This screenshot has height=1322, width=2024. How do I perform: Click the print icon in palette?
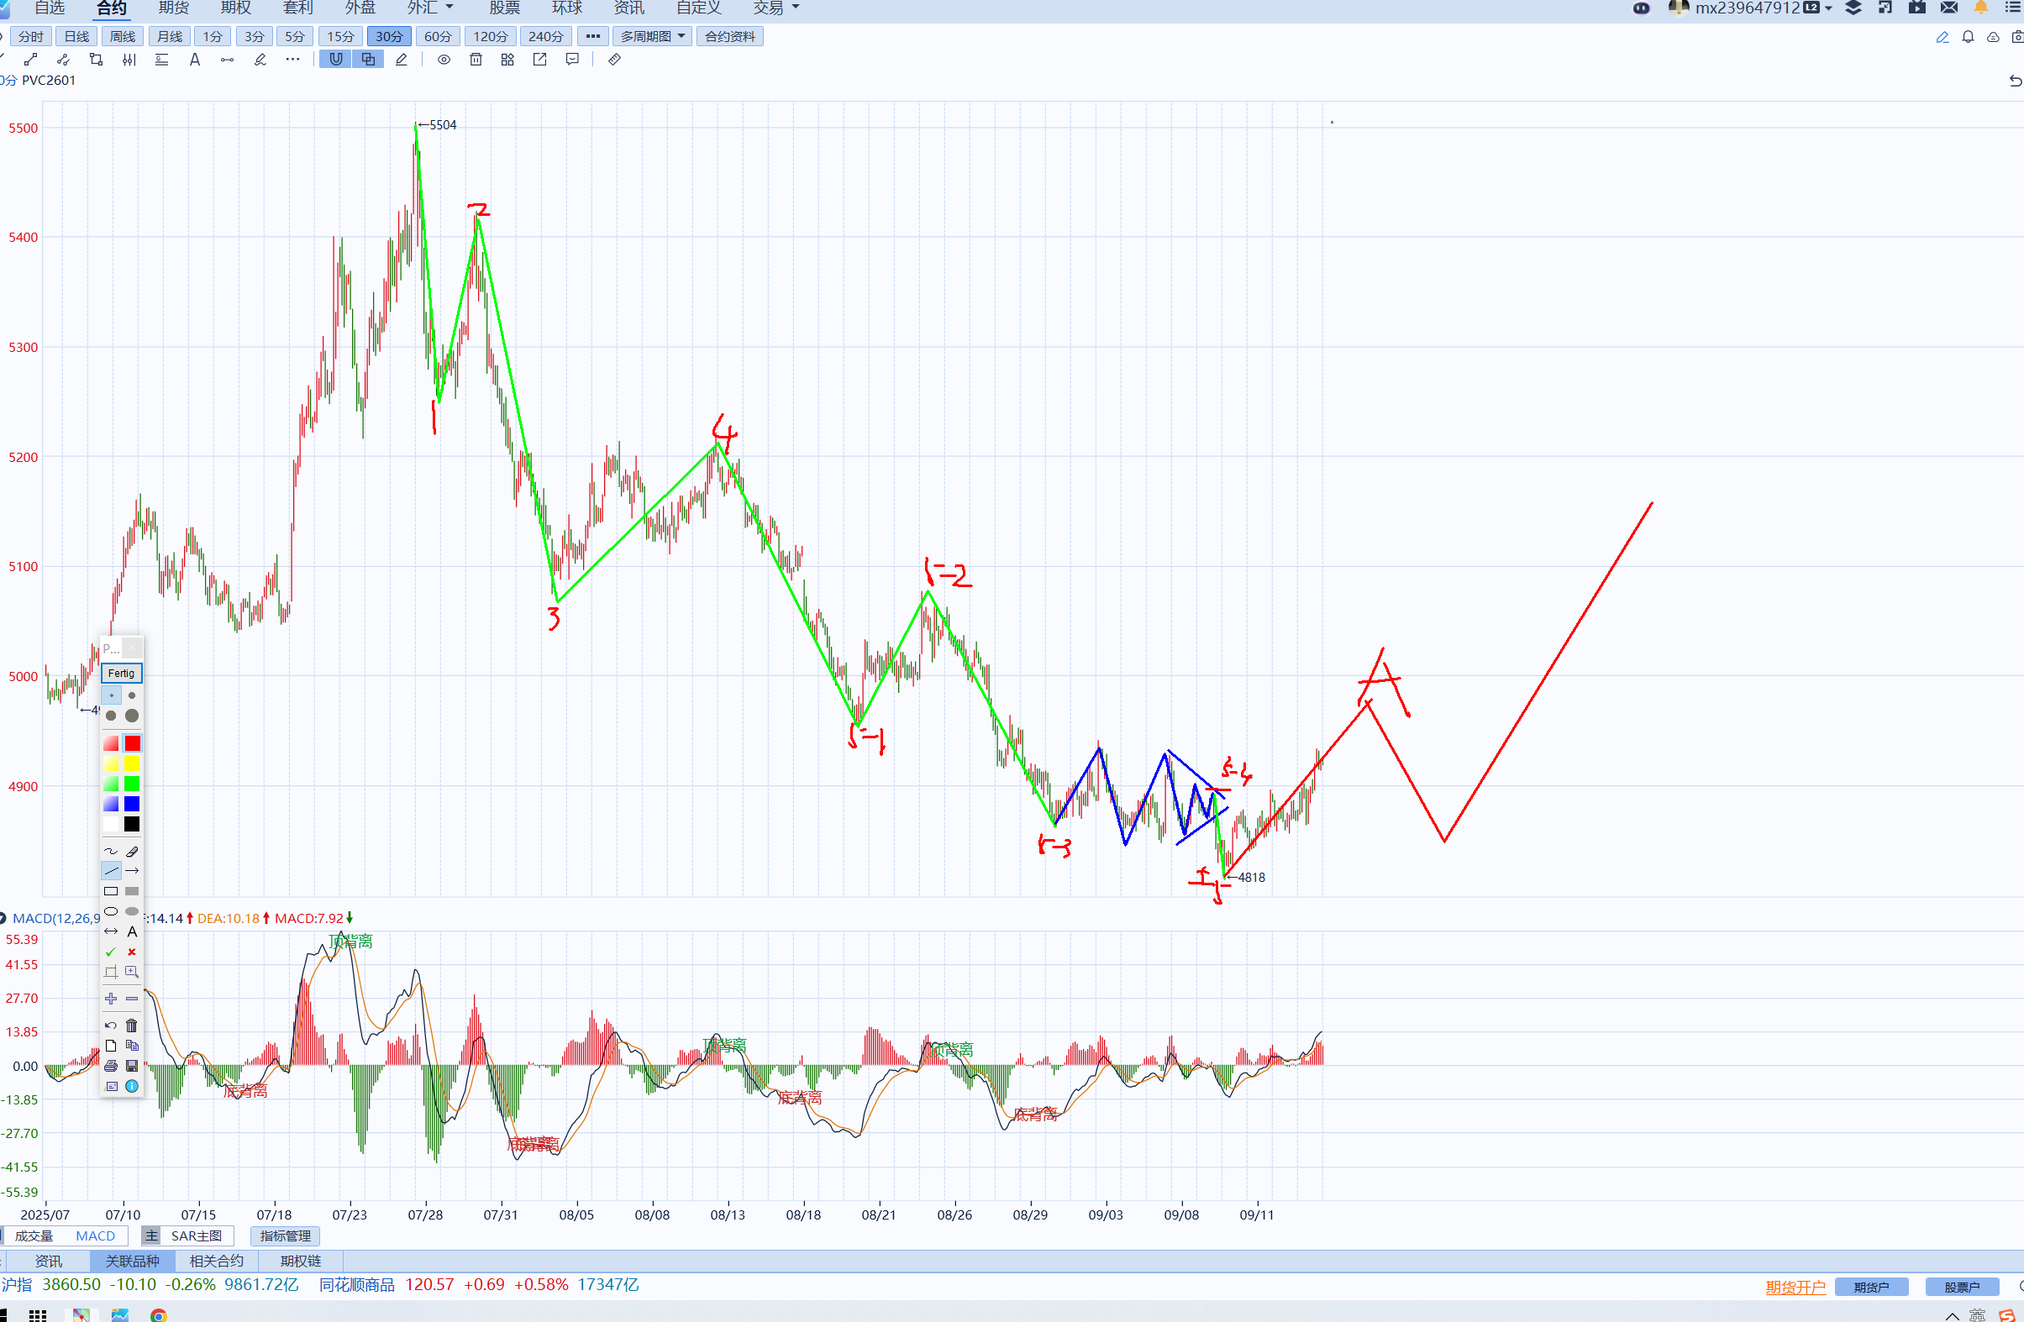click(x=111, y=1066)
